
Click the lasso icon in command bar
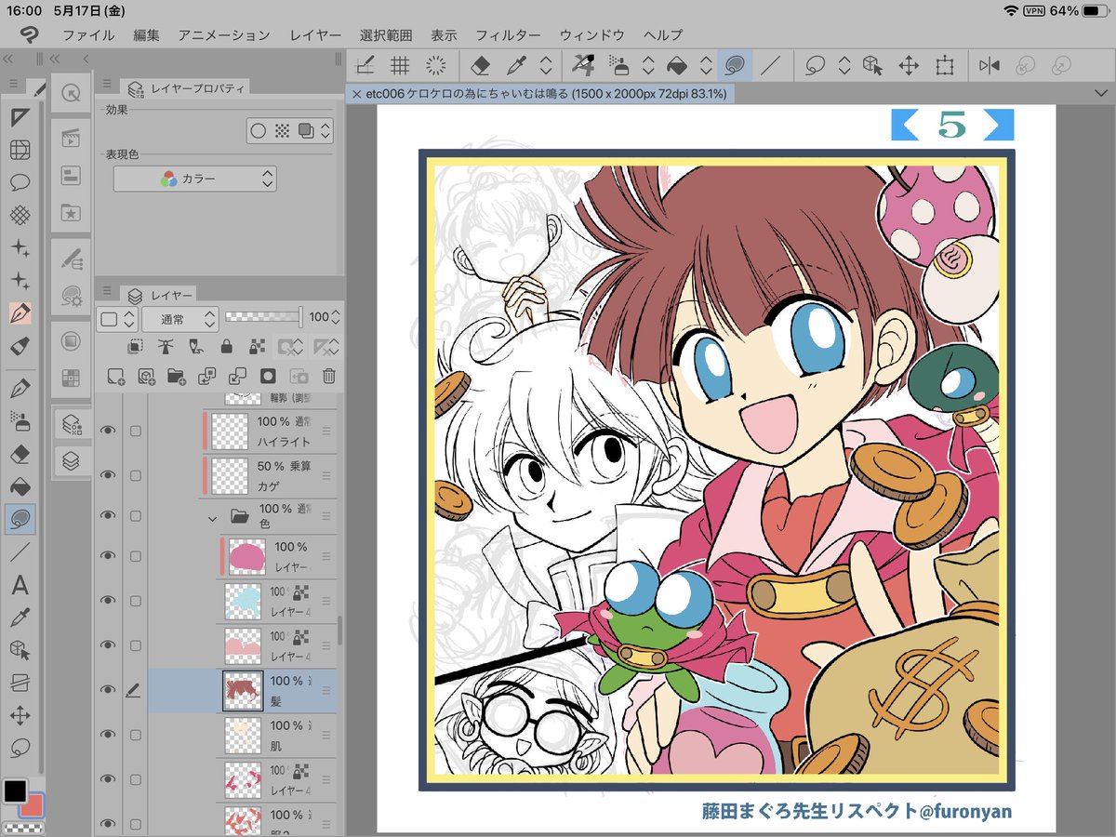tap(816, 65)
